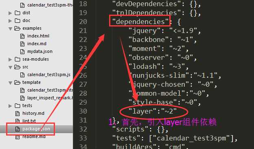Select the examples folder name

(x=32, y=28)
